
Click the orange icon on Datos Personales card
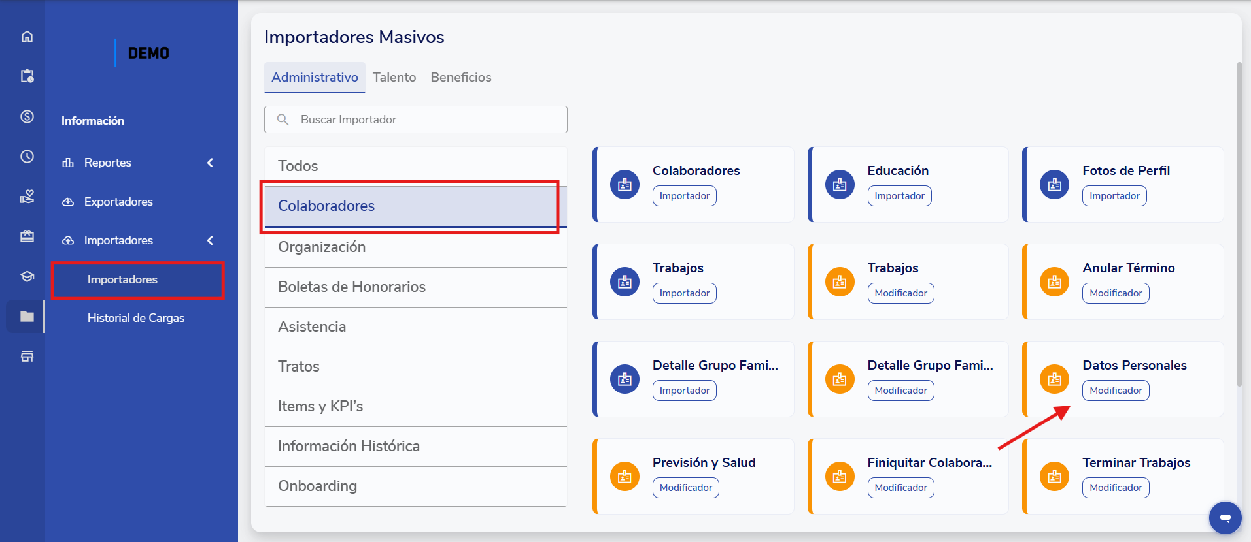(x=1054, y=379)
